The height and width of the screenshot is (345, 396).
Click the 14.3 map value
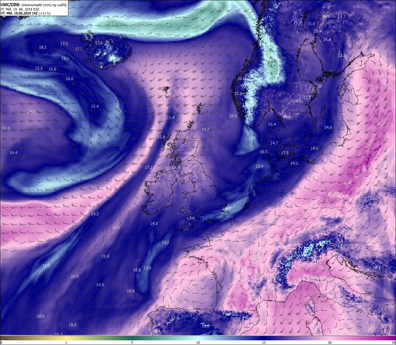(x=95, y=214)
